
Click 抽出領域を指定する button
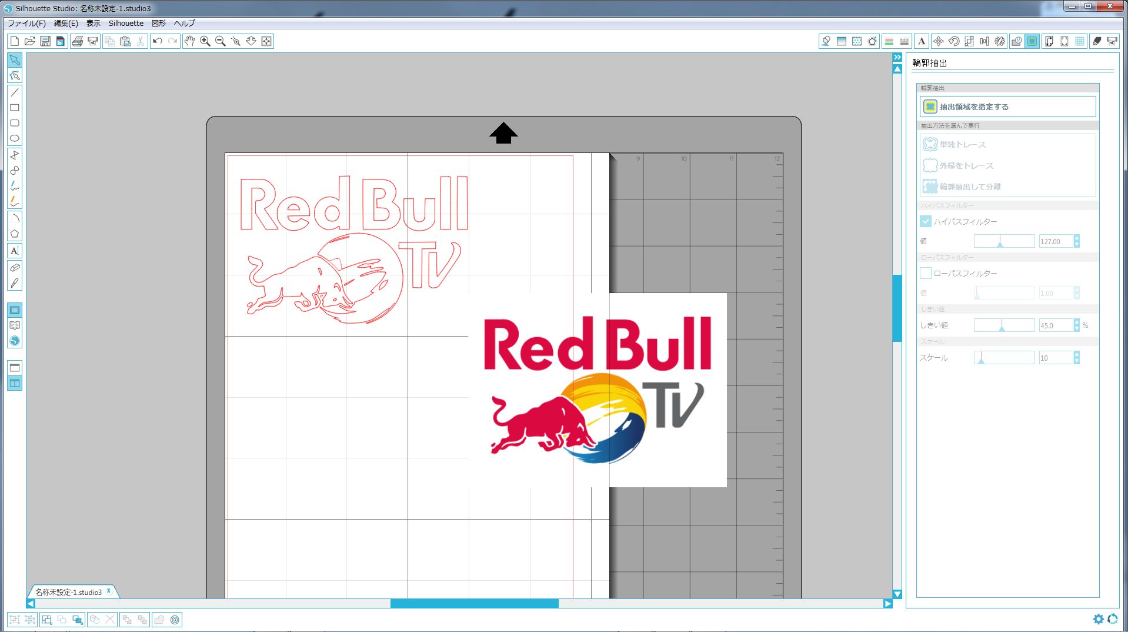pos(1007,107)
